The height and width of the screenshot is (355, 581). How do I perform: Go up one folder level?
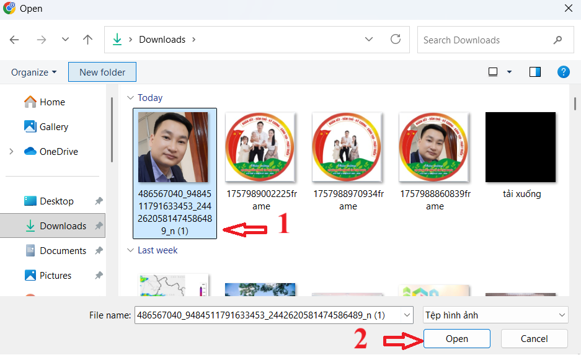pos(87,40)
